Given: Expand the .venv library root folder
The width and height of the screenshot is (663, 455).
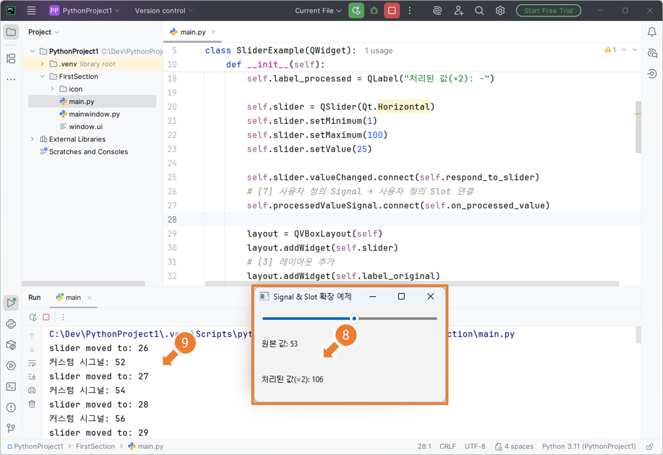Looking at the screenshot, I should 42,64.
